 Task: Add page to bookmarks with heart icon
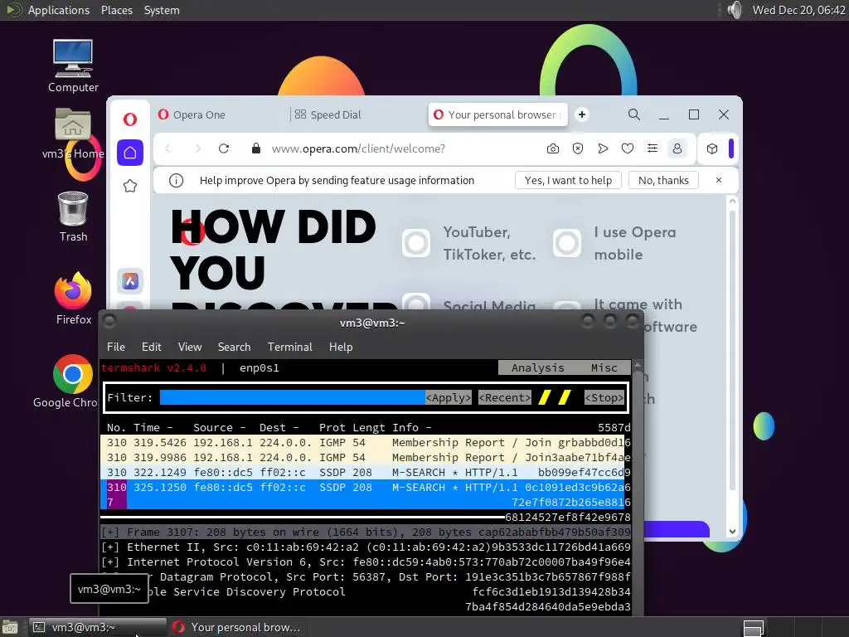[x=628, y=148]
